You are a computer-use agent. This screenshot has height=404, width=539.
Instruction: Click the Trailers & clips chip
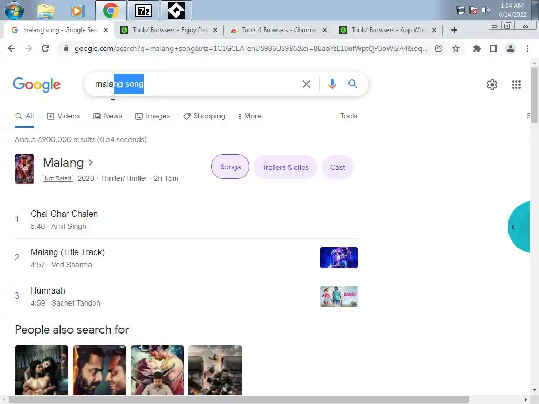285,167
